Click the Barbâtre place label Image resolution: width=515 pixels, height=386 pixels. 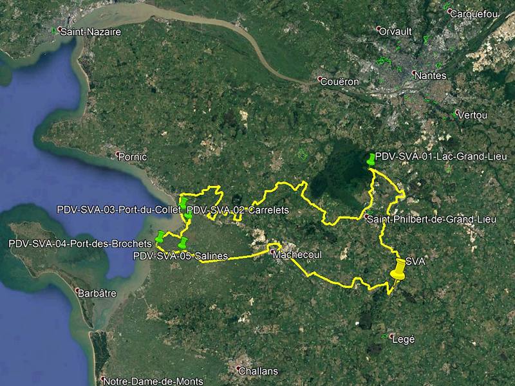(x=97, y=293)
